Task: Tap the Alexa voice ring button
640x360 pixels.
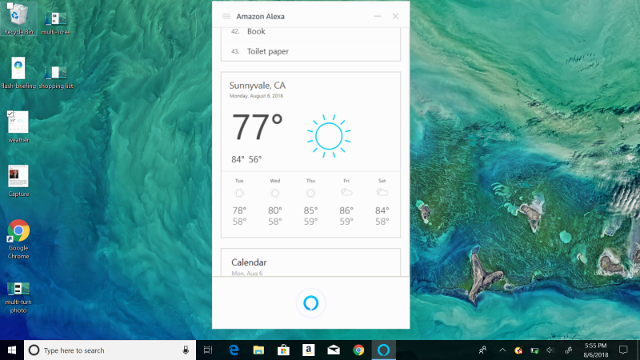Action: point(310,303)
